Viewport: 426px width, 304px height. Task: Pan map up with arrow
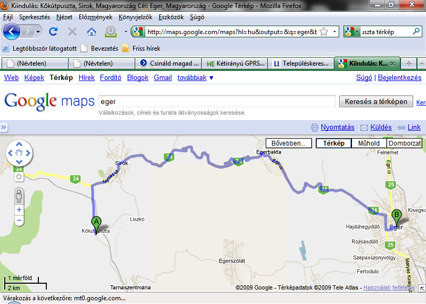19,144
